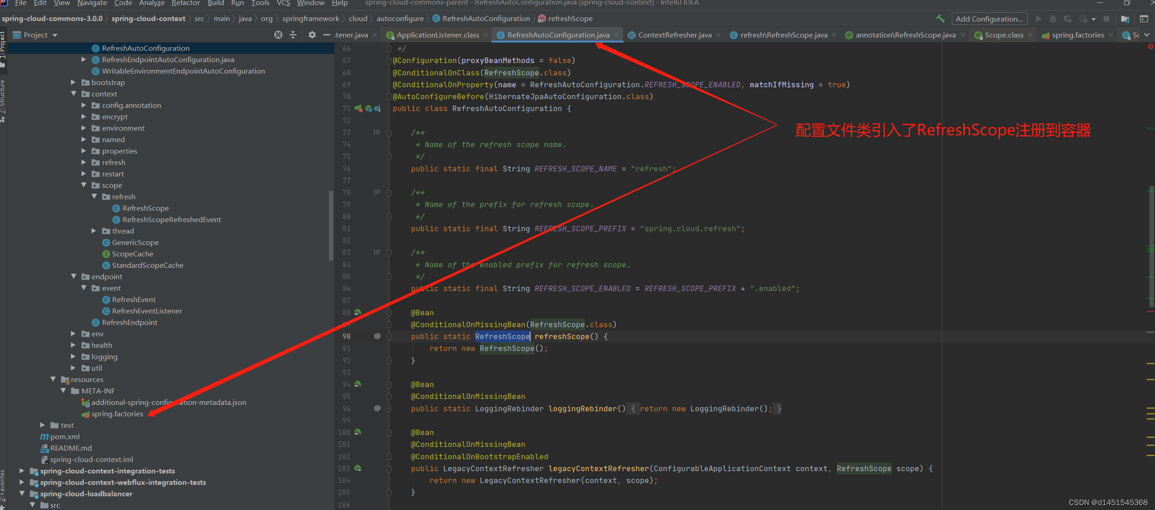The image size is (1155, 510).
Task: Open the Navigate menu
Action: (x=92, y=3)
